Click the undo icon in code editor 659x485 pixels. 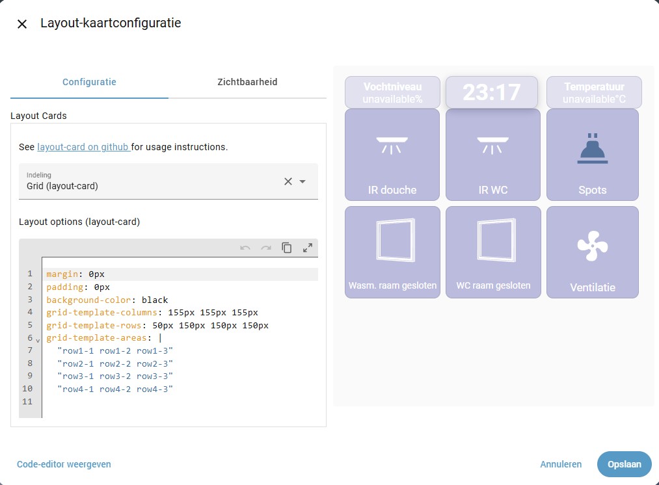245,248
